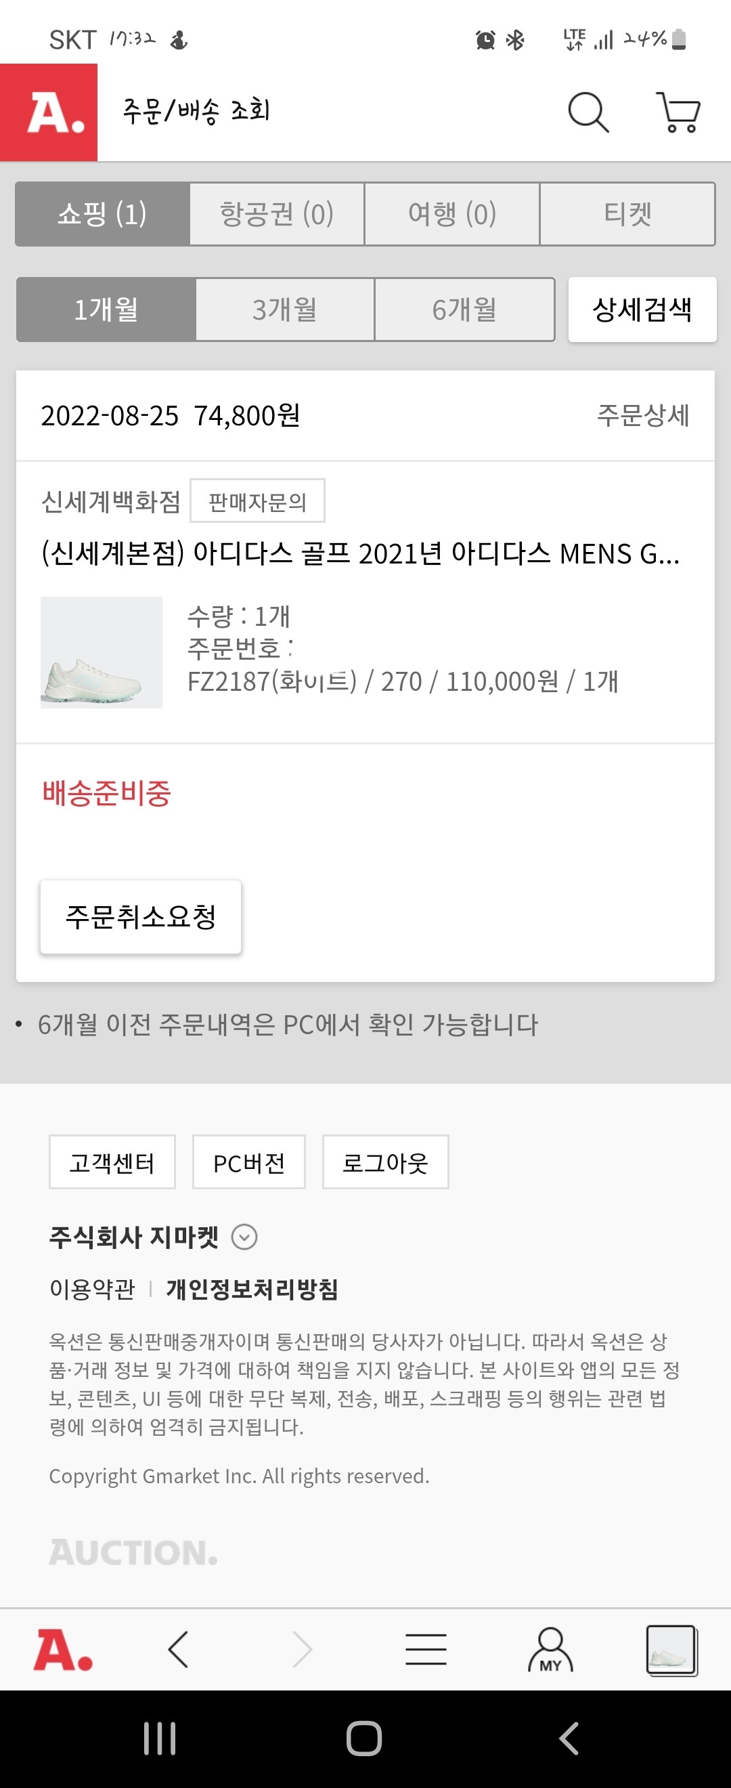The image size is (731, 1788).
Task: Open Android recent apps button
Action: [x=160, y=1738]
